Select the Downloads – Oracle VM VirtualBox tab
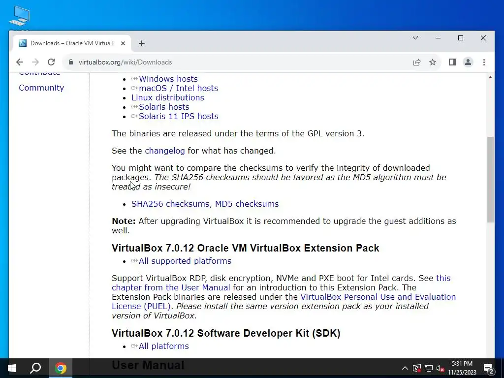Viewport: 504px width, 378px height. pos(72,43)
